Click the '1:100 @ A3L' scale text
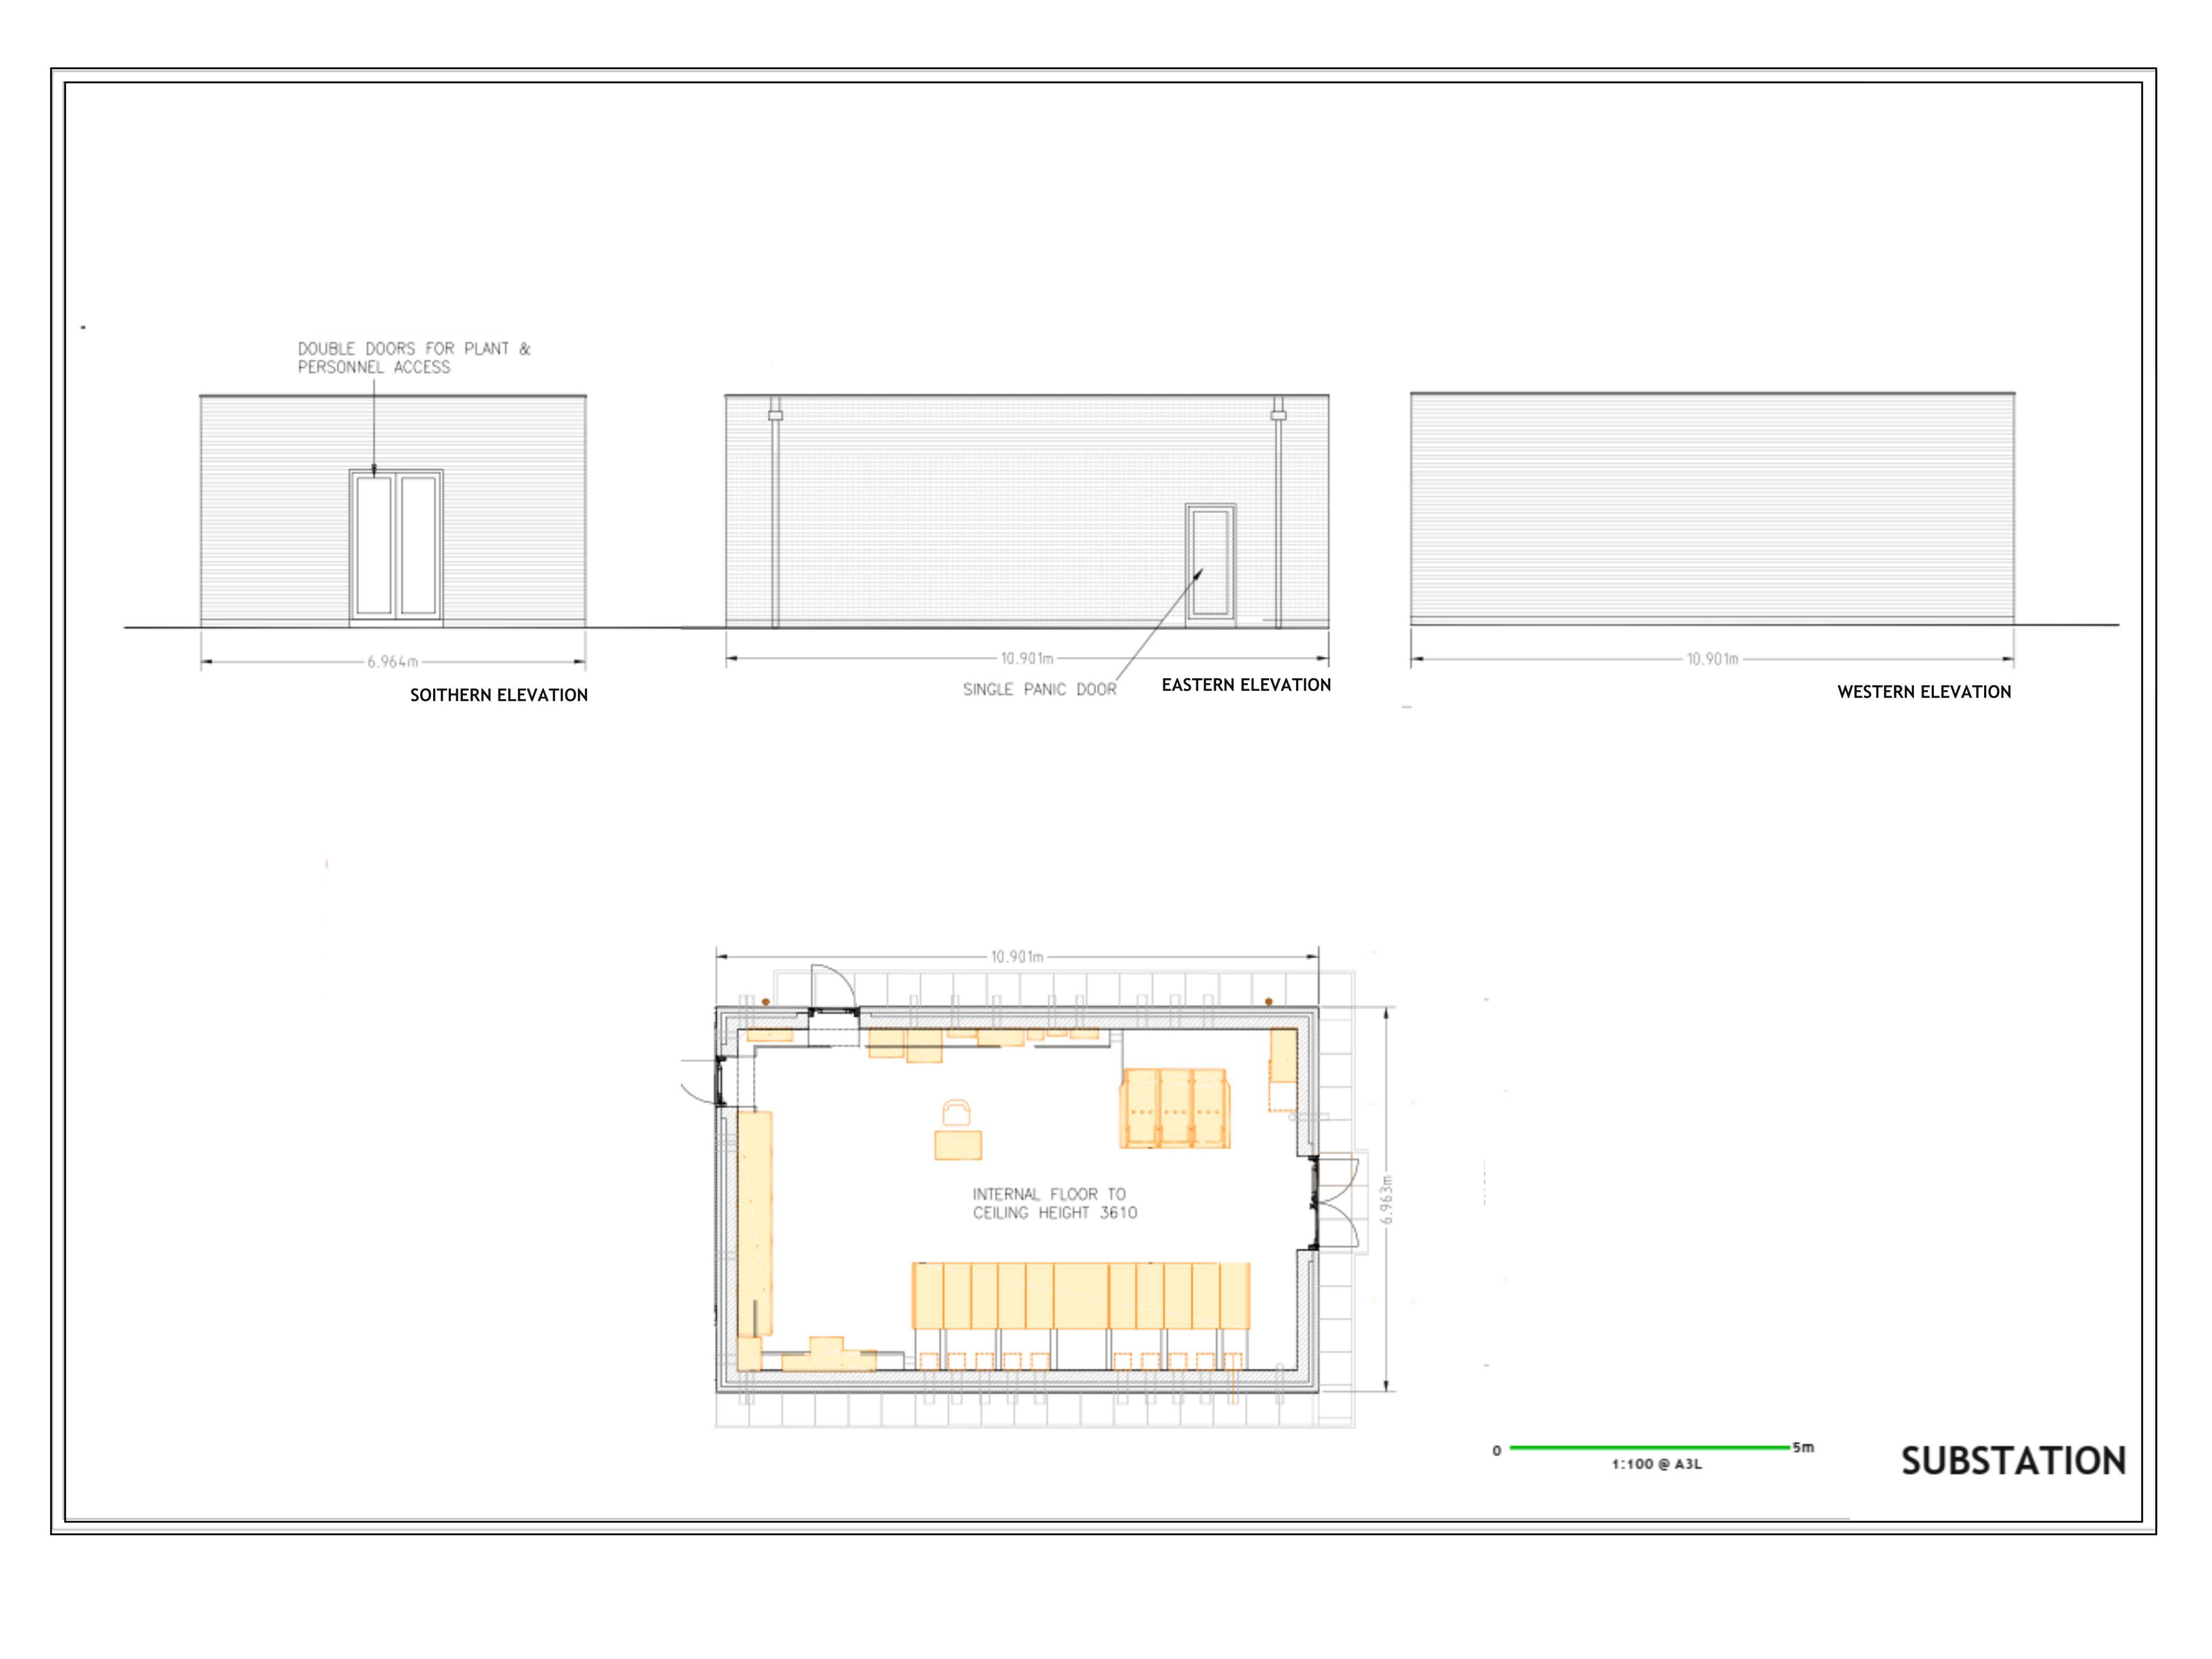2212x1659 pixels. (1656, 1464)
